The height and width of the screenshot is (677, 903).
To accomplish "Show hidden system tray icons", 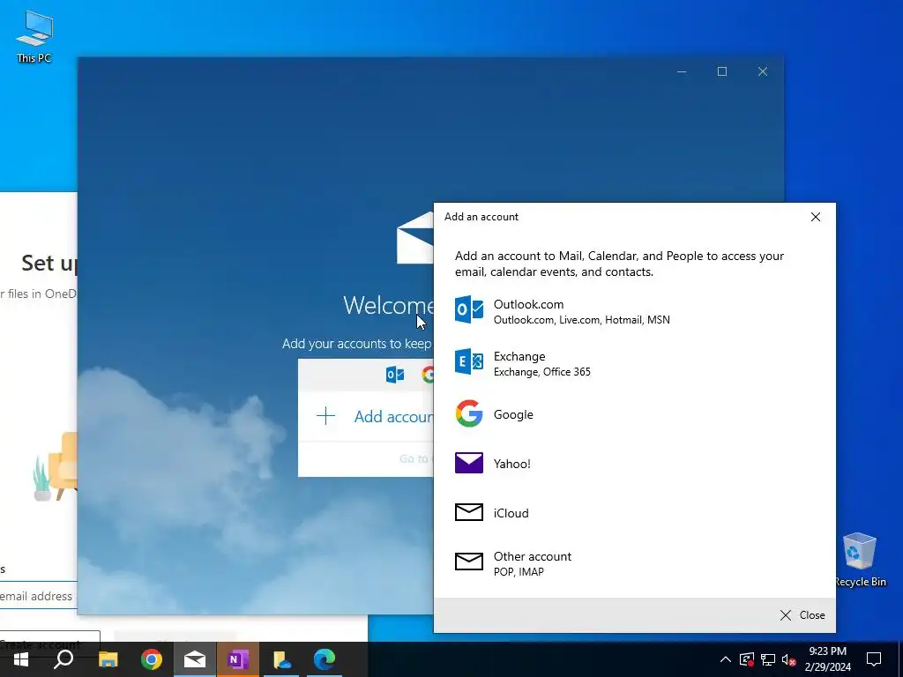I will pyautogui.click(x=726, y=659).
